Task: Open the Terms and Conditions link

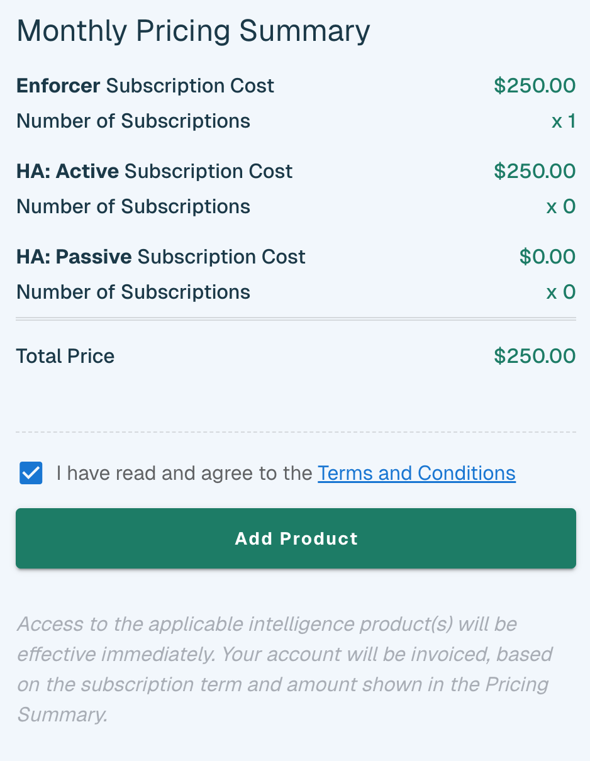Action: pyautogui.click(x=416, y=473)
